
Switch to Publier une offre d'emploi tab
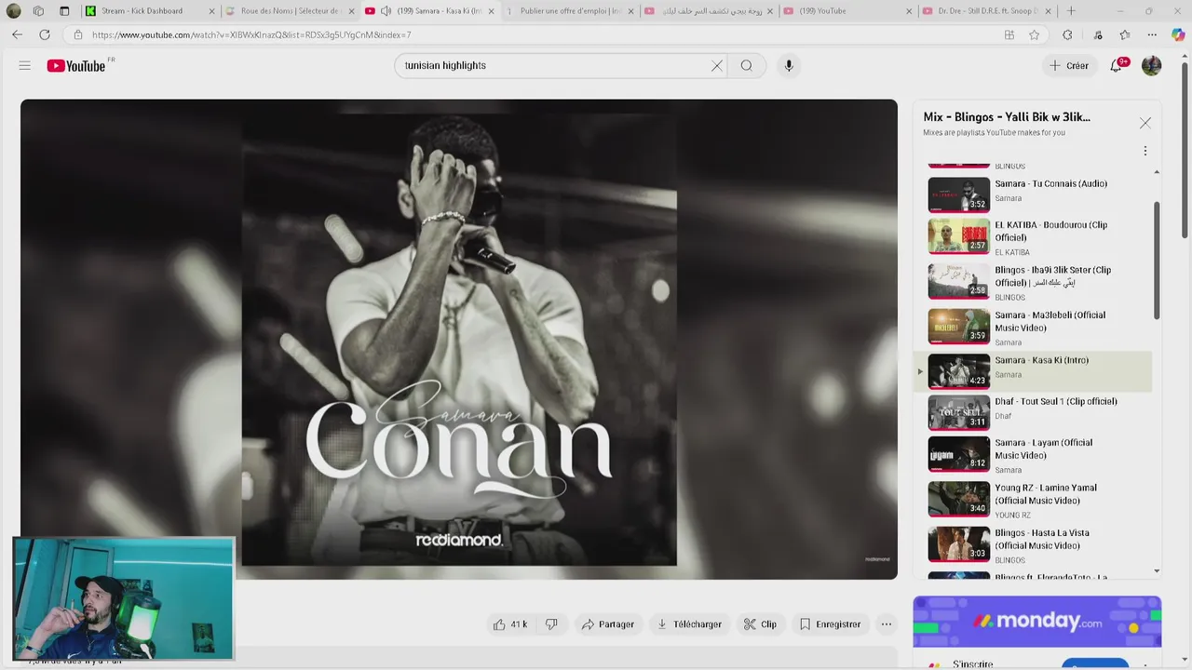(568, 11)
